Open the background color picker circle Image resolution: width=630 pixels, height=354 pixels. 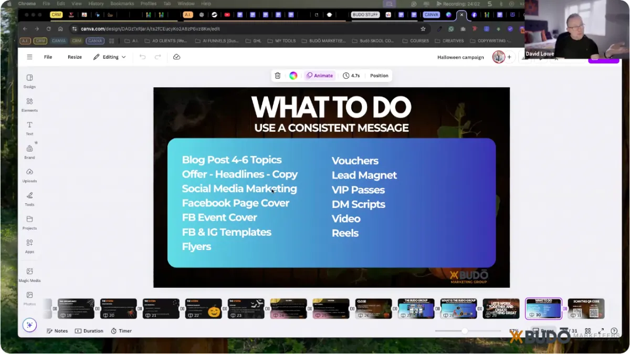(293, 76)
